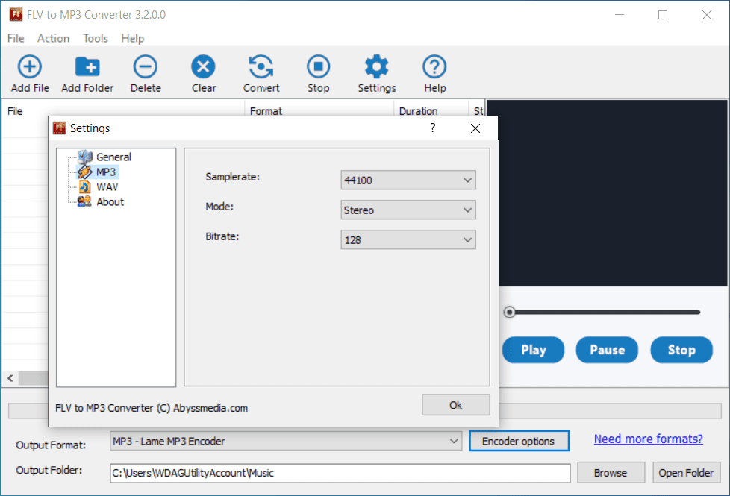Click the blue Pause button
This screenshot has width=730, height=496.
(607, 350)
